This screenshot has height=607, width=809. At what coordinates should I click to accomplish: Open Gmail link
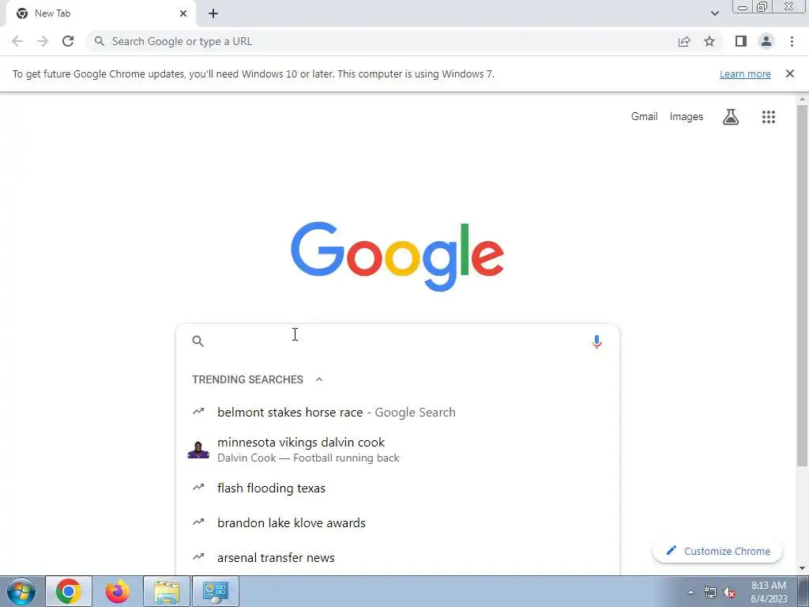tap(644, 117)
